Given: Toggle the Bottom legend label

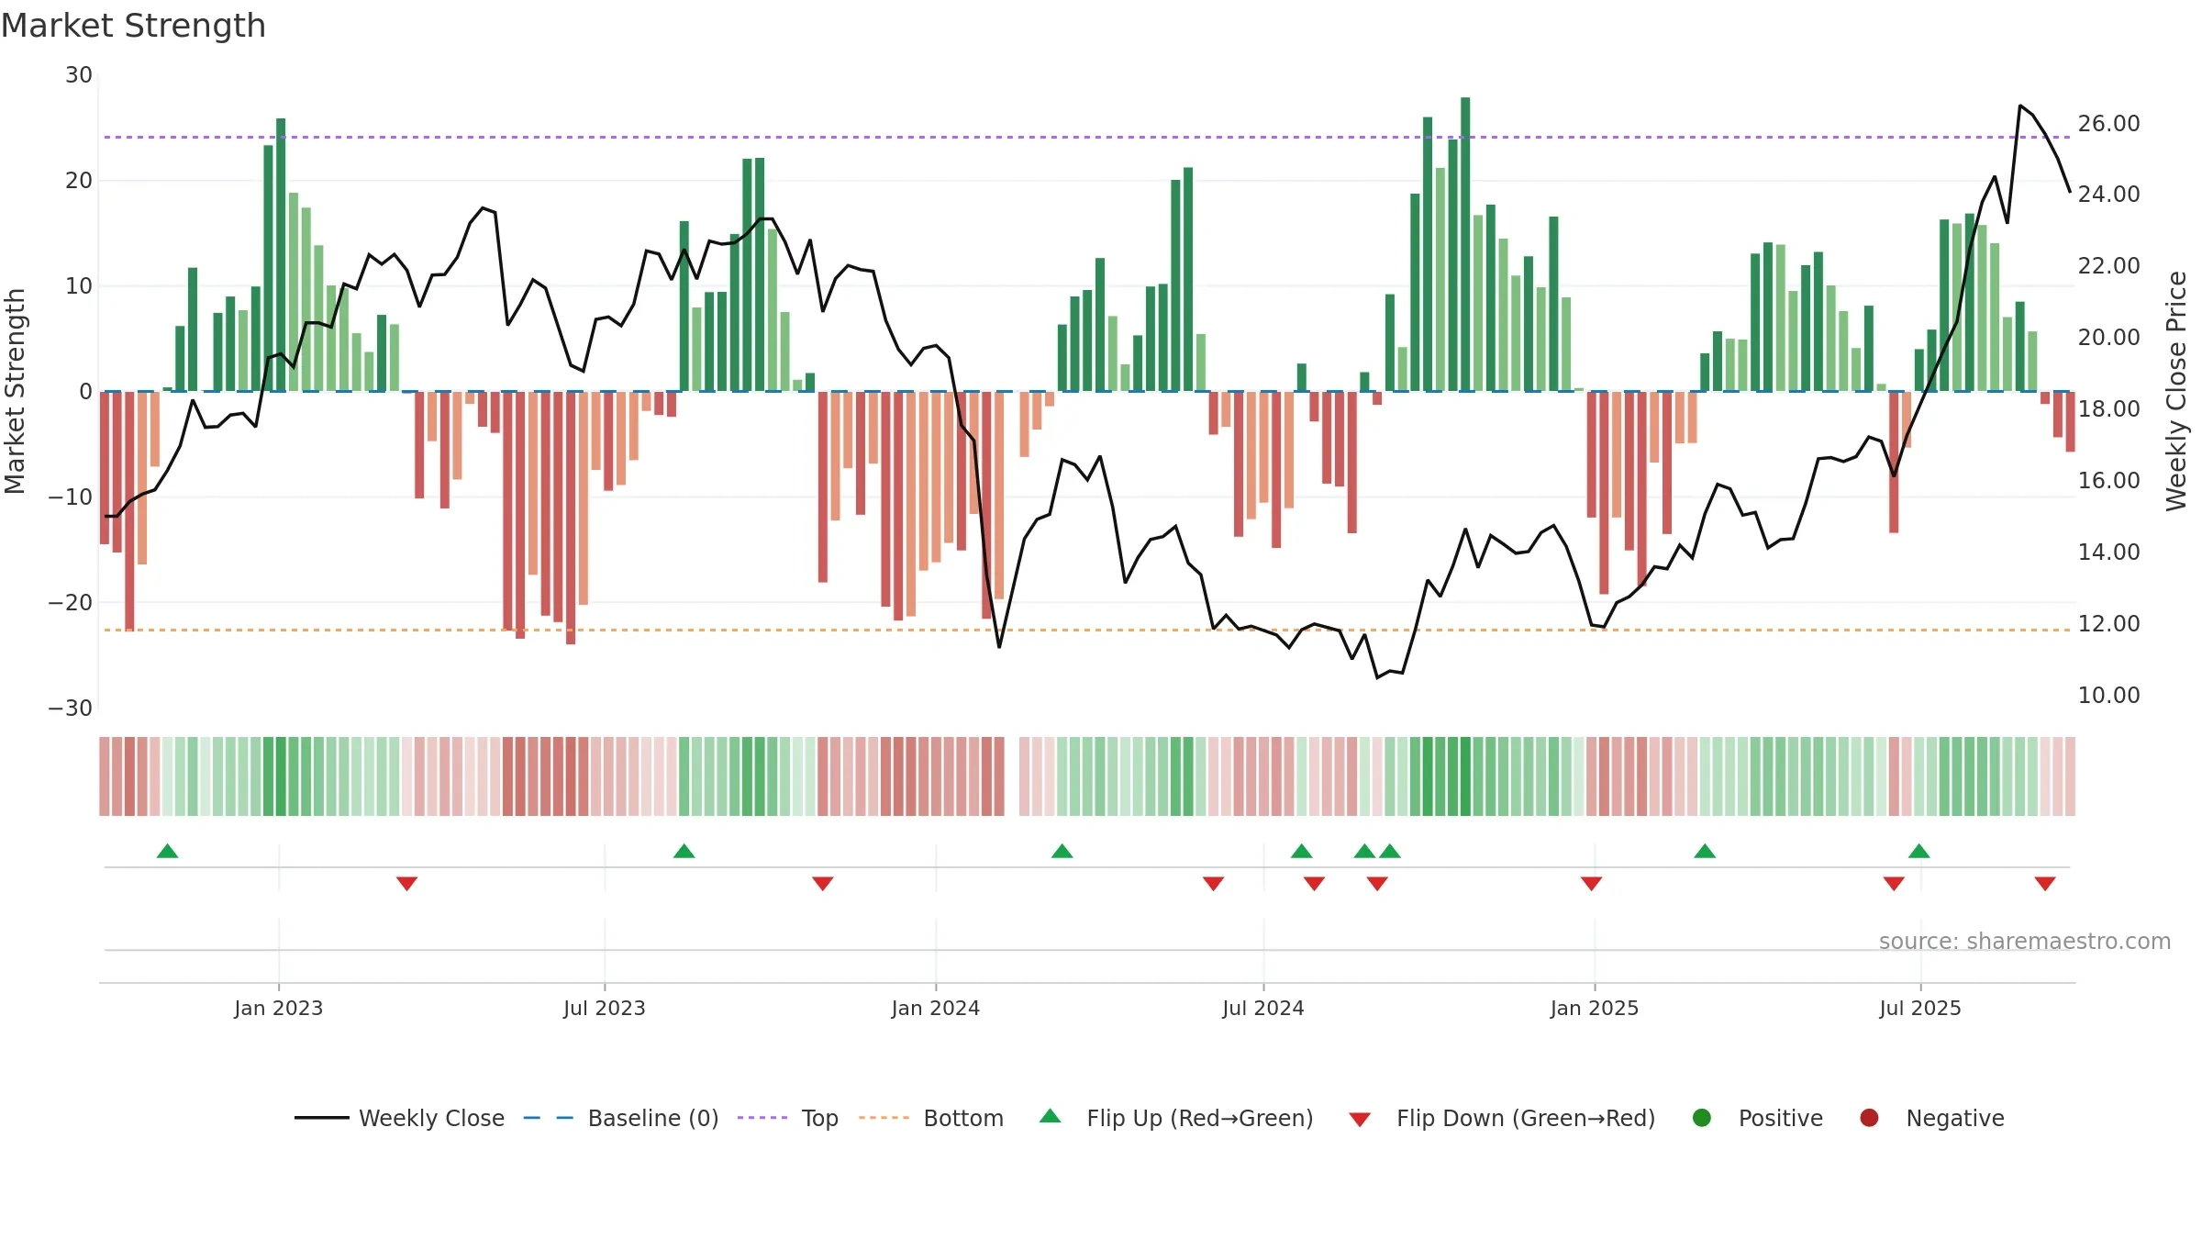Looking at the screenshot, I should click(963, 1119).
